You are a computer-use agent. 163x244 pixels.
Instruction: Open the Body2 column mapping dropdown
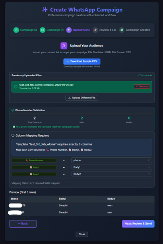[112, 174]
